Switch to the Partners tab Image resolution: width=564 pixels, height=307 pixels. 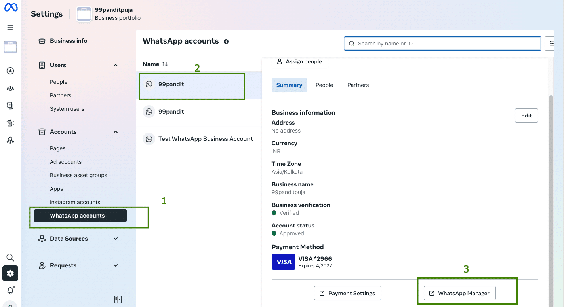[x=358, y=85]
